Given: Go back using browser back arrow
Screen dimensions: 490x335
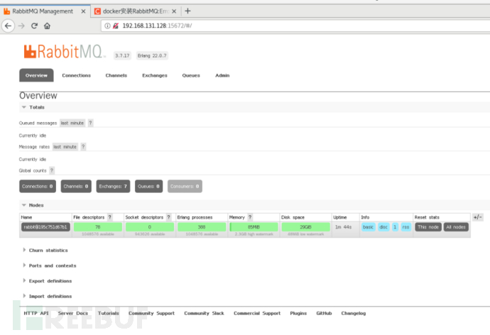Looking at the screenshot, I should pyautogui.click(x=8, y=26).
